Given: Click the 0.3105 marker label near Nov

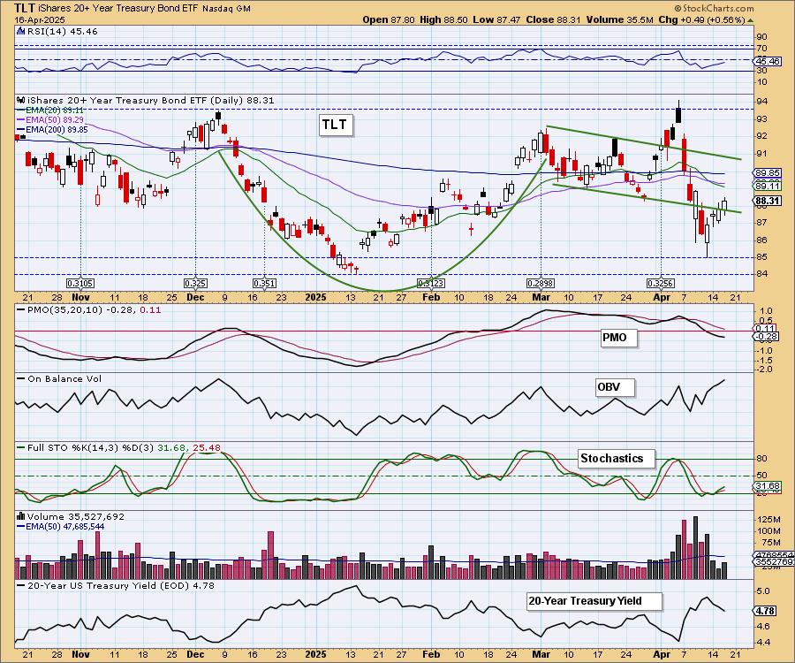Looking at the screenshot, I should pyautogui.click(x=80, y=283).
